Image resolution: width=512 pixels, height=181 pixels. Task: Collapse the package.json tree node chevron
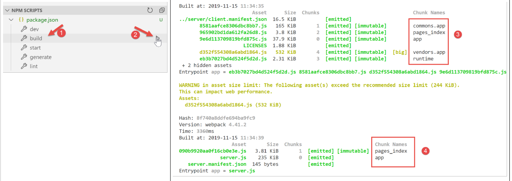(11, 20)
